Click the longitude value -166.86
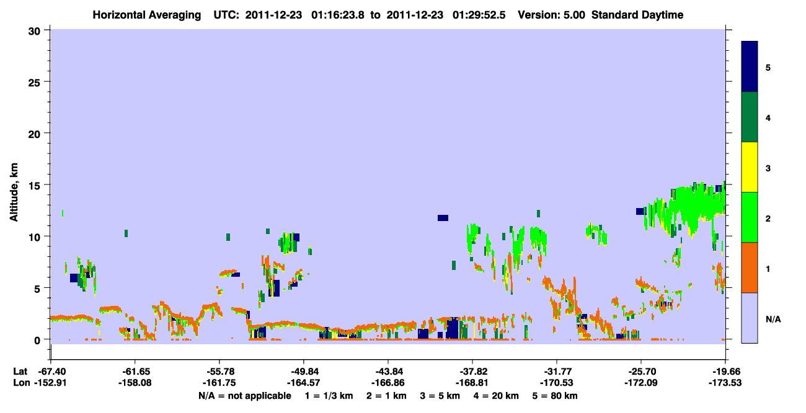This screenshot has height=413, width=806. (388, 383)
